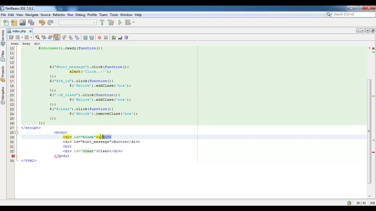This screenshot has height=211, width=376.
Task: Click the 29 | 42 cursor position
Action: (361, 203)
